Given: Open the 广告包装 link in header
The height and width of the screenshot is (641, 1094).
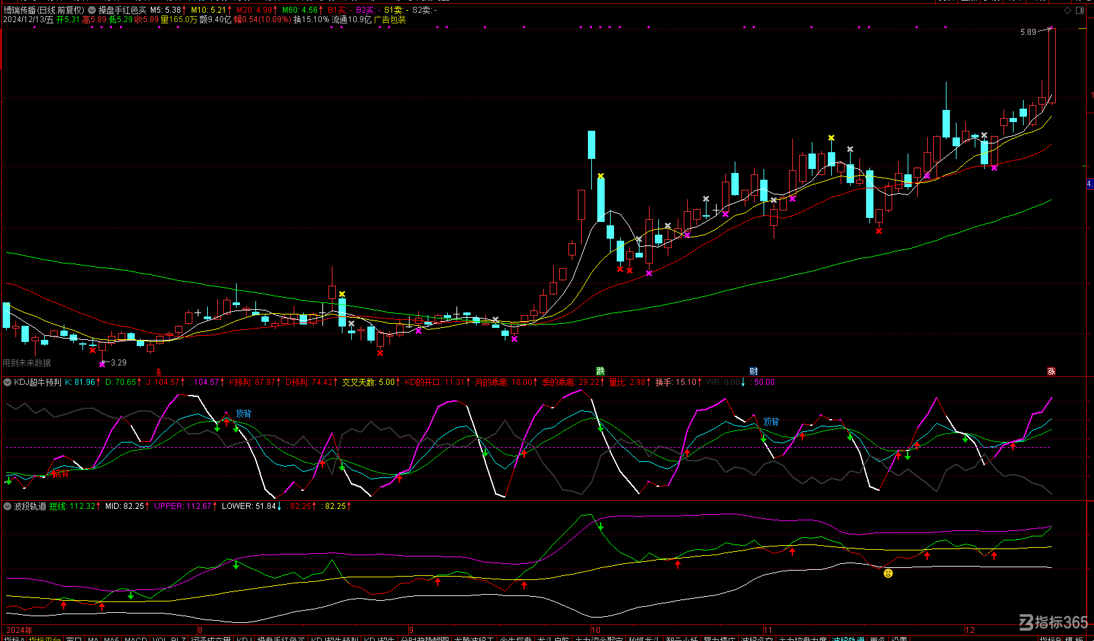Looking at the screenshot, I should coord(389,19).
